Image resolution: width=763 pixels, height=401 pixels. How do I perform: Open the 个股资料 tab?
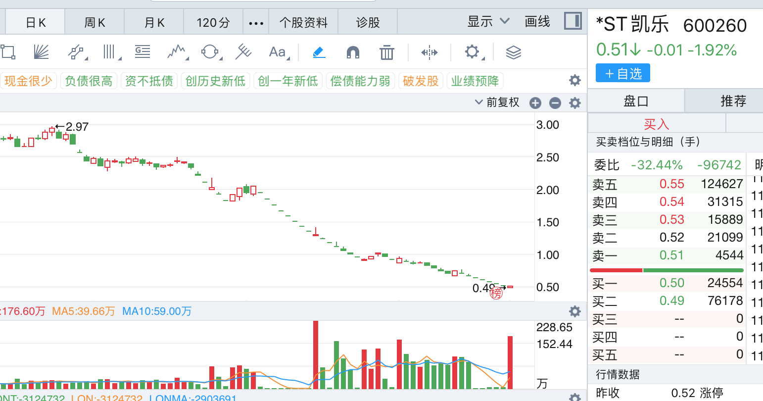303,23
